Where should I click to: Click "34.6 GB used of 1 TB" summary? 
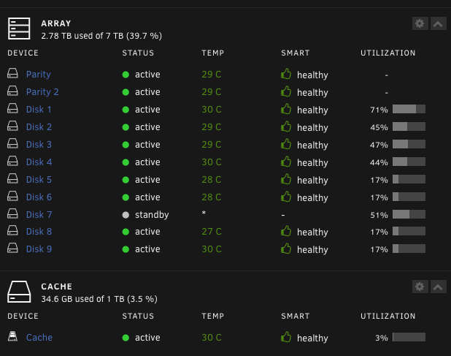[x=99, y=299]
